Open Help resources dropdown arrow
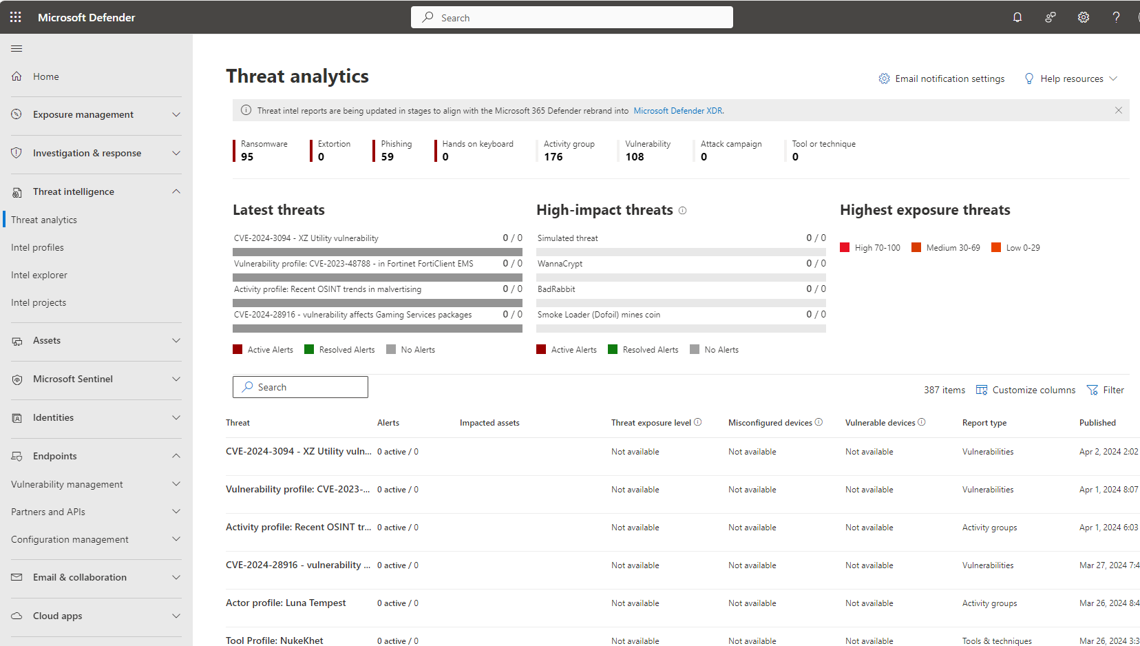1140x646 pixels. 1113,79
